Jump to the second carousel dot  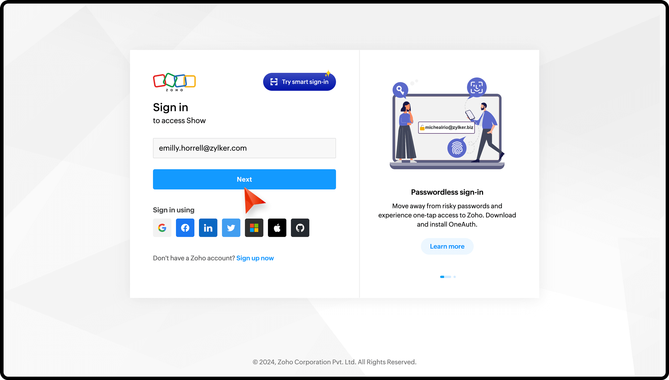(x=455, y=277)
